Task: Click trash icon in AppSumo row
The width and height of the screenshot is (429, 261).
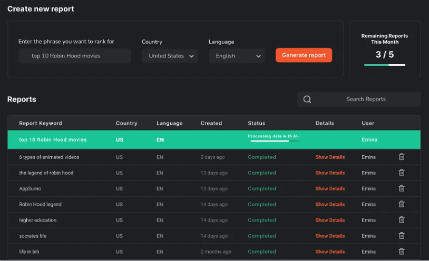Action: click(402, 188)
